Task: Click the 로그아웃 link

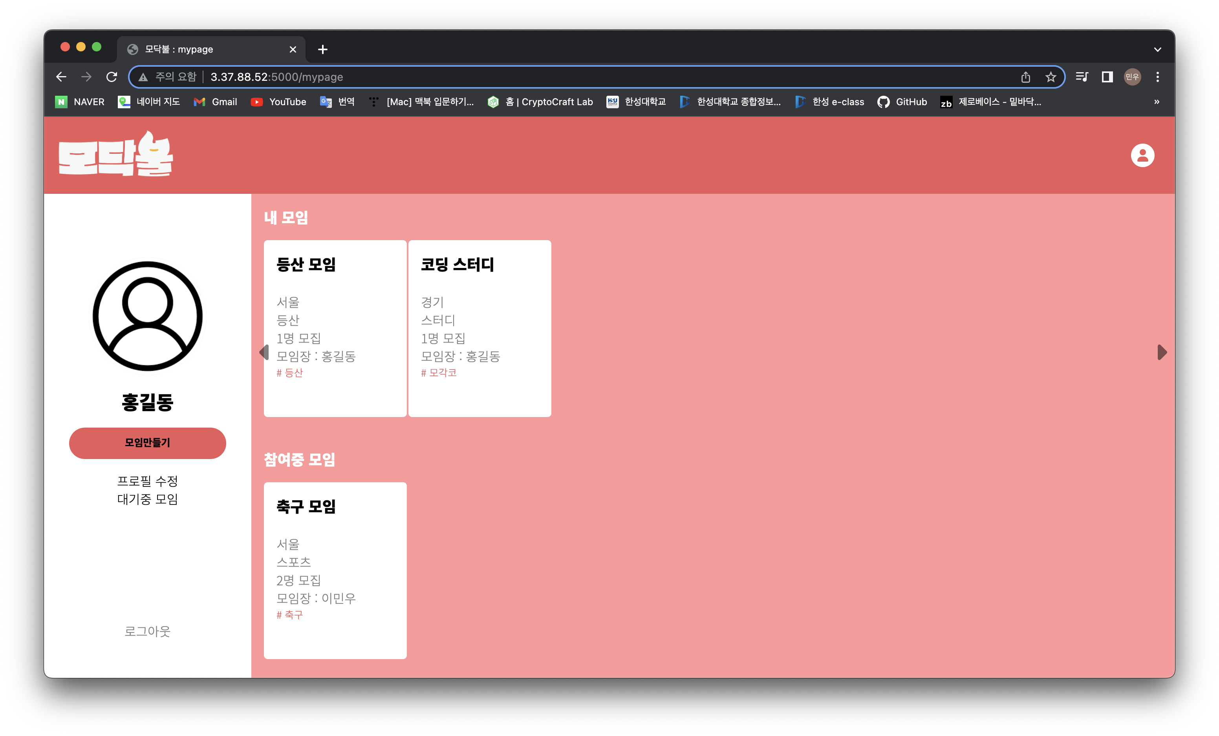Action: pyautogui.click(x=147, y=631)
